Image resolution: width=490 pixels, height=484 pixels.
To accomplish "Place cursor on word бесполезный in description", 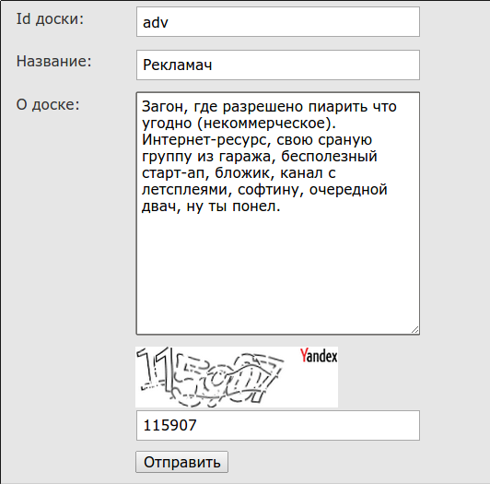I will pyautogui.click(x=329, y=157).
